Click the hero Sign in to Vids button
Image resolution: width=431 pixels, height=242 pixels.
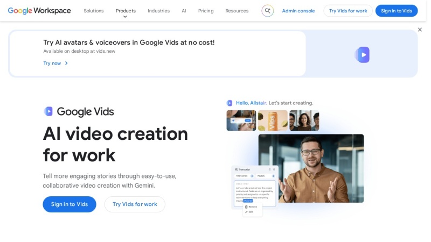coord(69,204)
